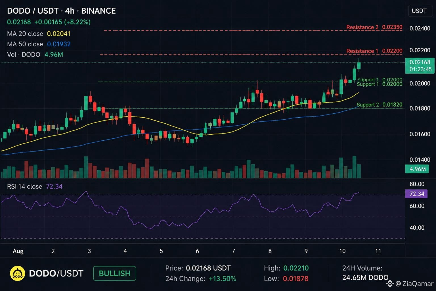Click the 0.02400 price axis label
Viewport: 436px width, 291px height.
(420, 28)
